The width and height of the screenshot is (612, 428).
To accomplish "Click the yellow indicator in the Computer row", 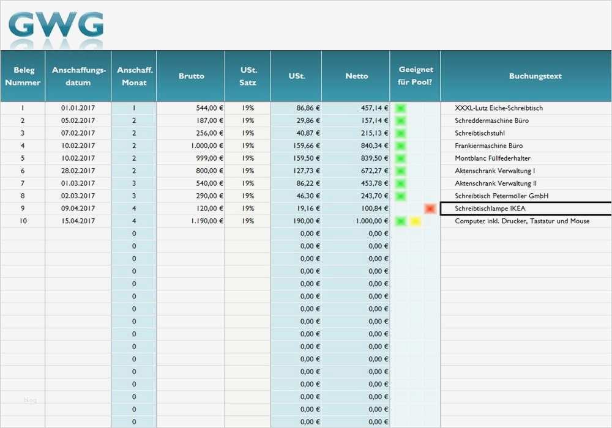I will tap(414, 221).
